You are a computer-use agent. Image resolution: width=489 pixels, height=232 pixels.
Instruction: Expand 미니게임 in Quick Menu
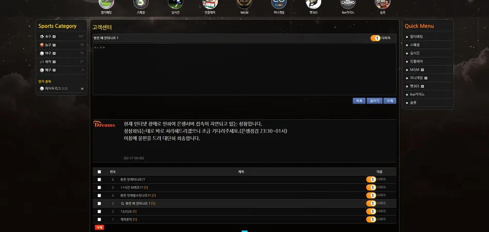coord(426,78)
